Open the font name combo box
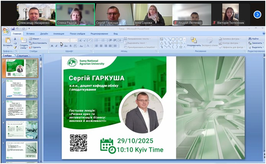Viewport: 266px width, 164px height. click(x=60, y=40)
